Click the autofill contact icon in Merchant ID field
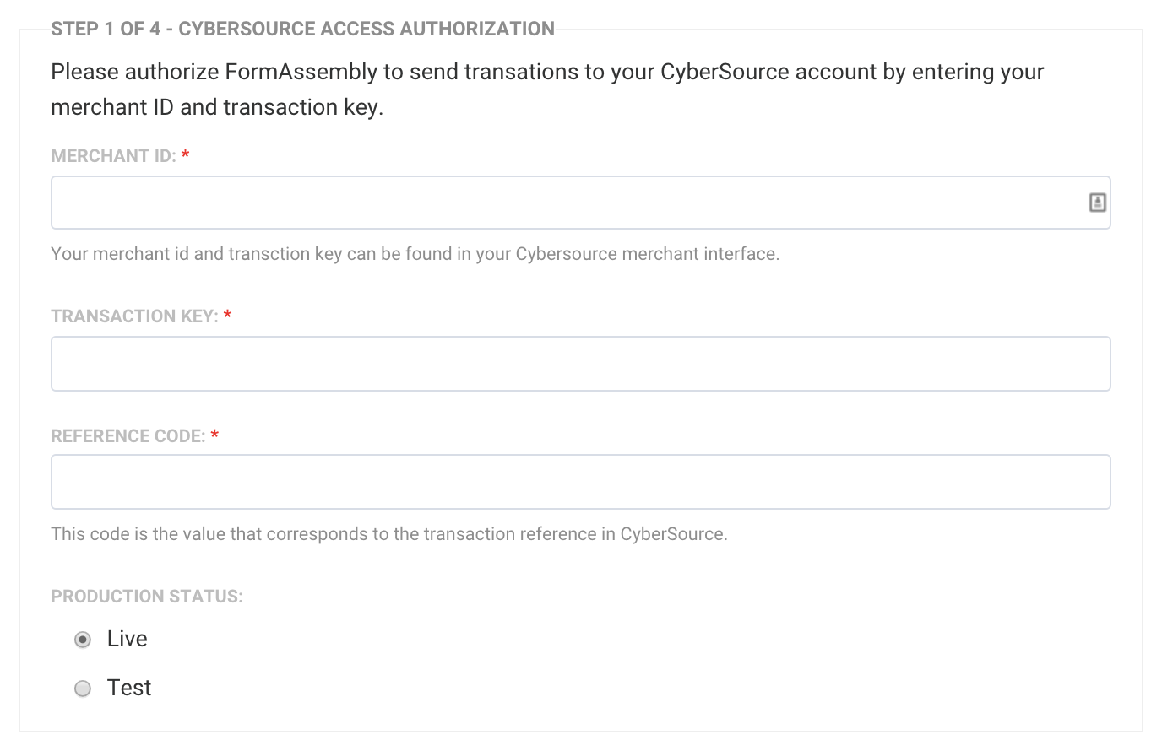This screenshot has width=1162, height=751. [x=1097, y=203]
